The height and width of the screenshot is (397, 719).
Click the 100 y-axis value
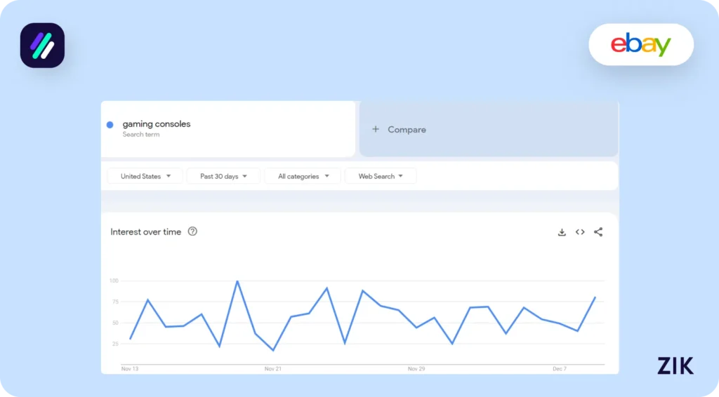[x=114, y=281]
